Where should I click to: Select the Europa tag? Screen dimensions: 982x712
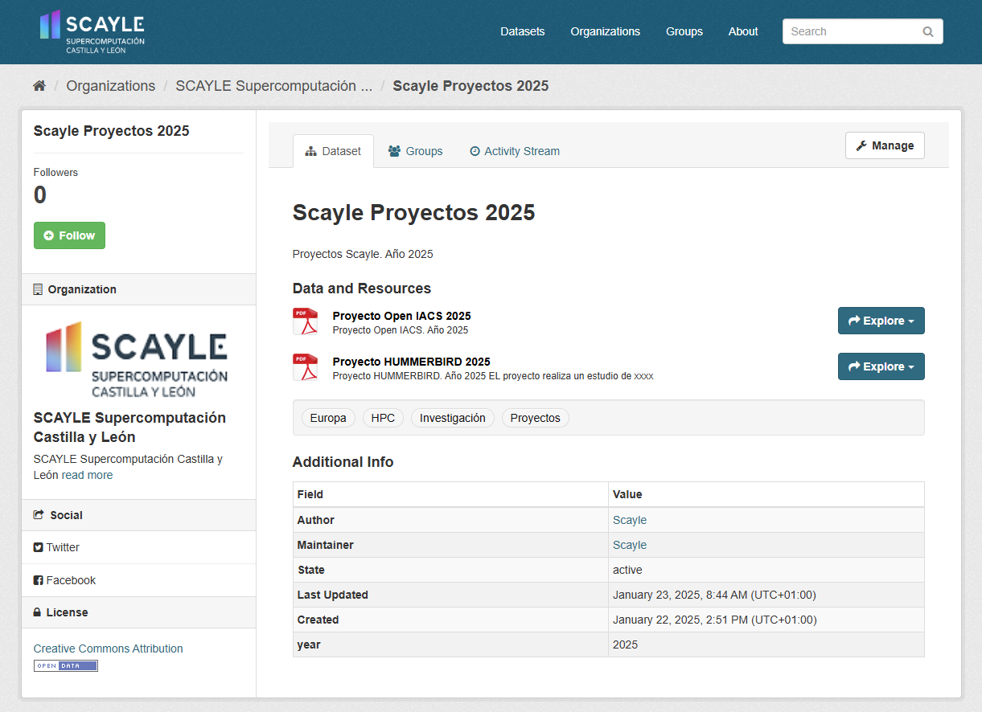(328, 418)
